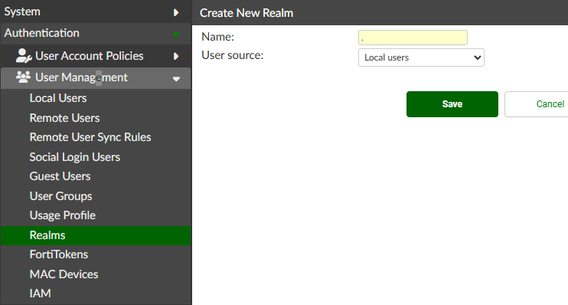Go to Guest Users
The height and width of the screenshot is (305, 568).
[60, 176]
